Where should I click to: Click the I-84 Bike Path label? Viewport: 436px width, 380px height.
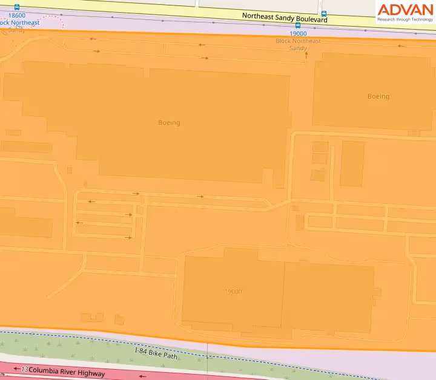point(156,353)
